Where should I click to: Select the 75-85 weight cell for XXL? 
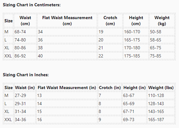click(x=162, y=56)
